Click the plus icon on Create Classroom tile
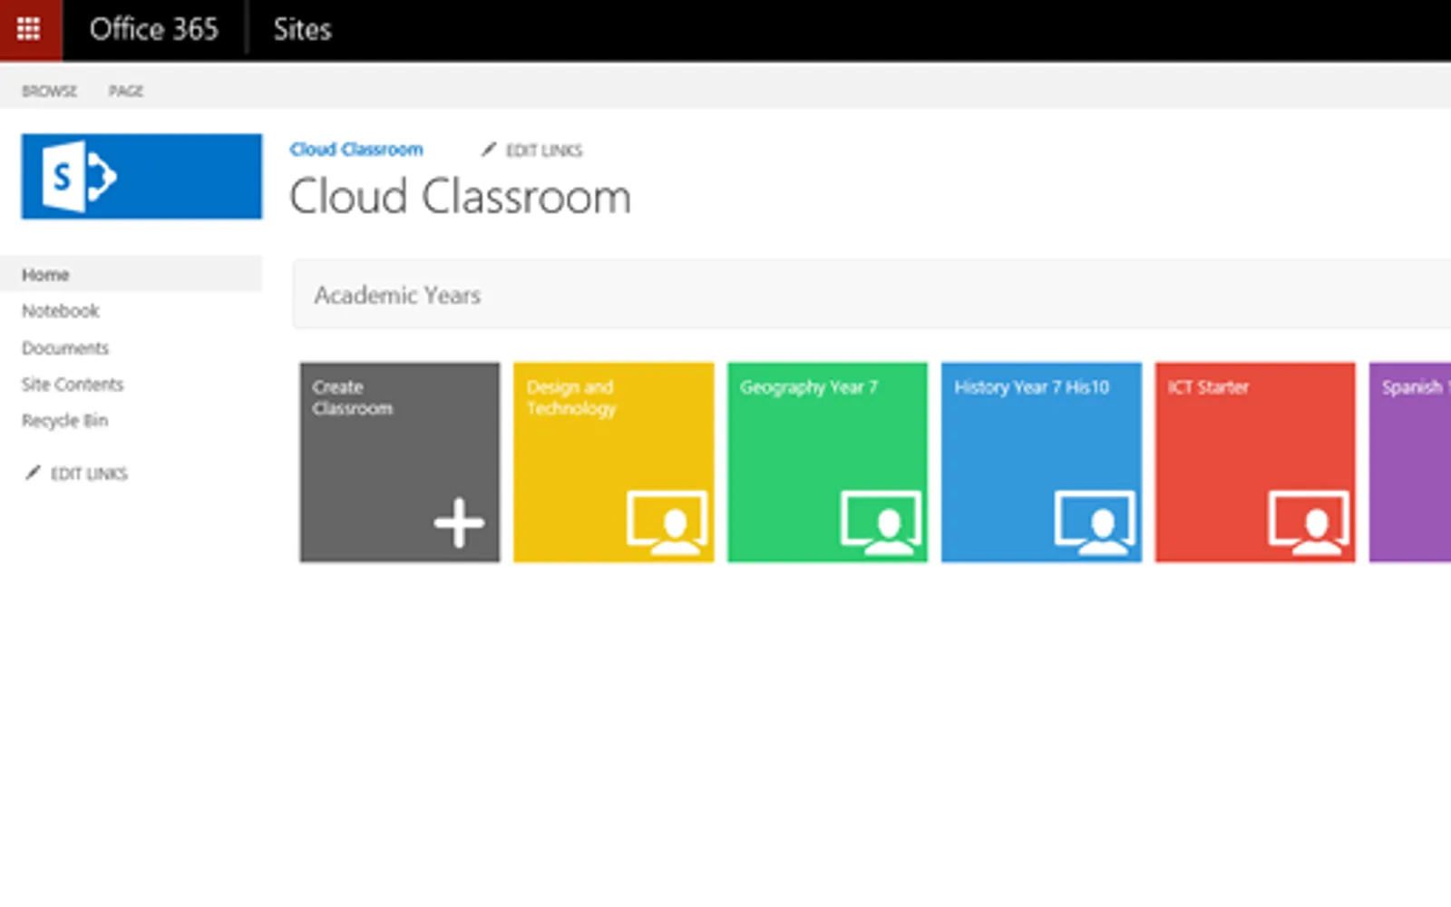The width and height of the screenshot is (1451, 907). click(x=459, y=522)
